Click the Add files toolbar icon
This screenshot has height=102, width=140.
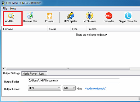(11, 16)
